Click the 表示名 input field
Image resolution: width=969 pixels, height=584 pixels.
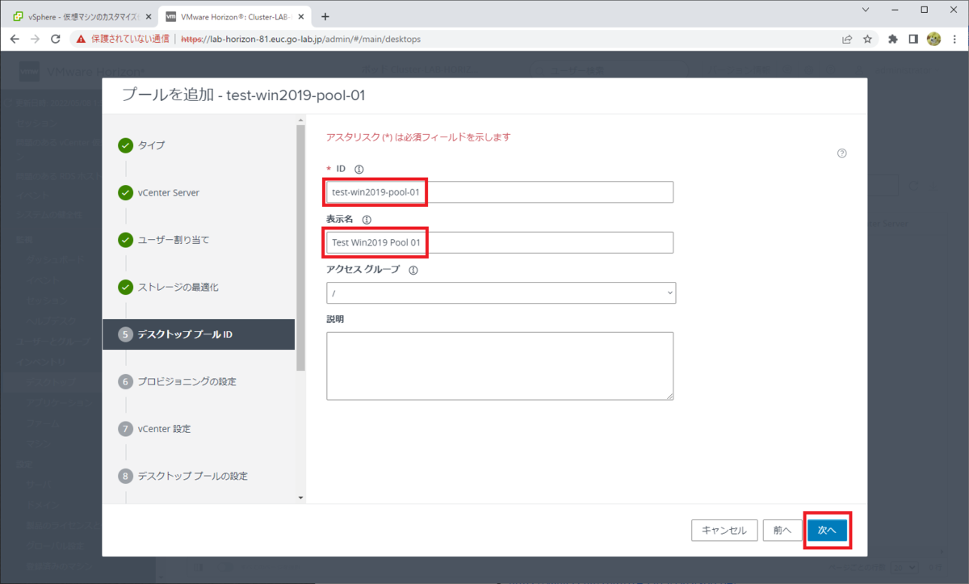click(x=500, y=242)
